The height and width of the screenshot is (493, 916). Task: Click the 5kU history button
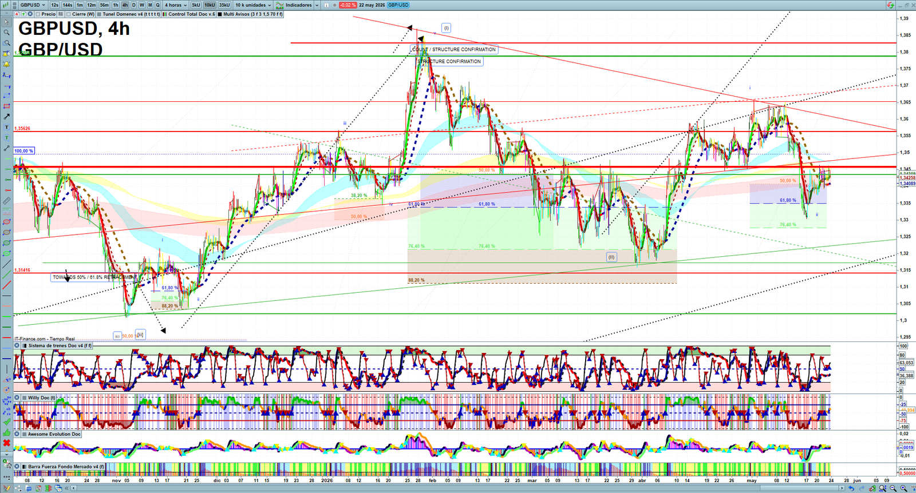point(196,5)
